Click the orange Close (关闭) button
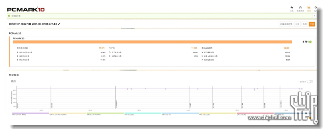323x129 pixels. [x=312, y=24]
